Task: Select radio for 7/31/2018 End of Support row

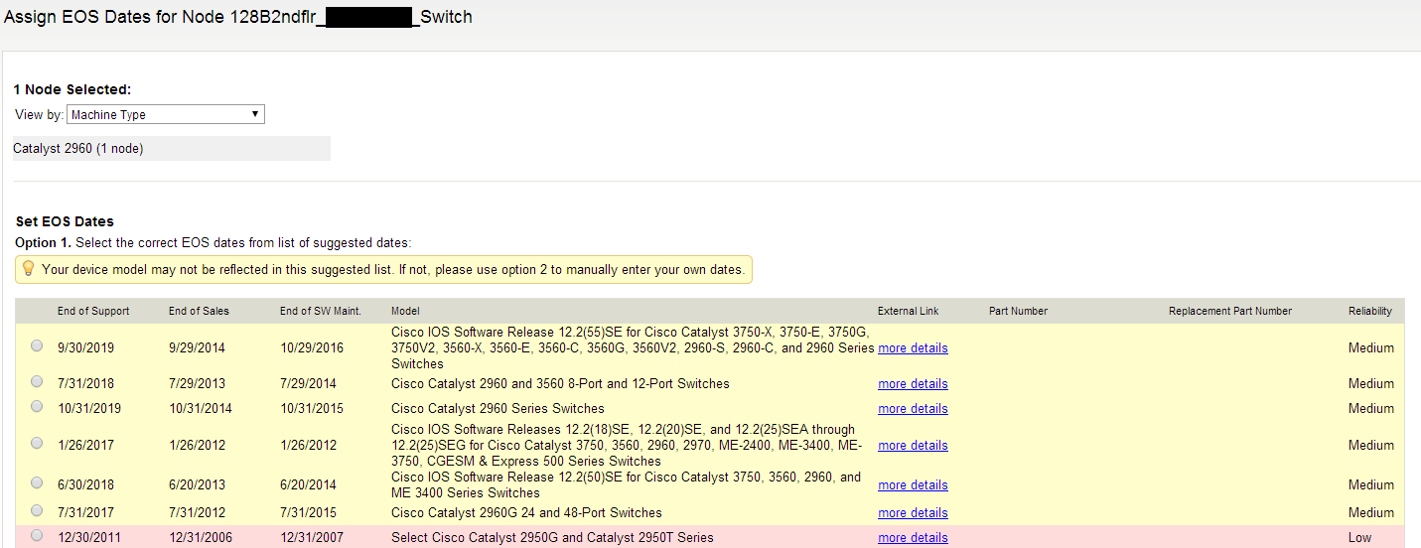Action: click(x=37, y=381)
